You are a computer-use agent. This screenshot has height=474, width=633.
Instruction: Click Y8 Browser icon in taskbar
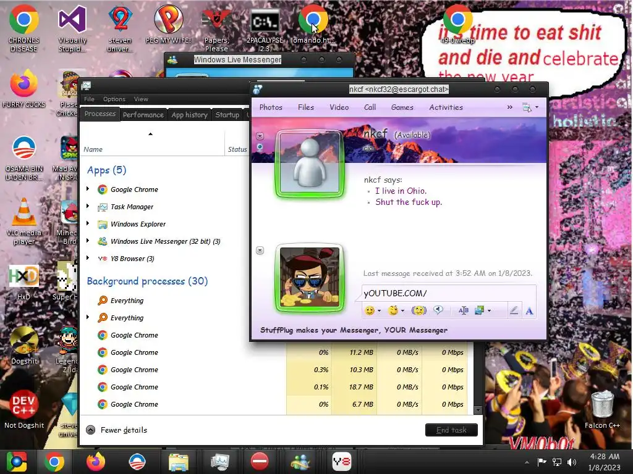(x=341, y=462)
